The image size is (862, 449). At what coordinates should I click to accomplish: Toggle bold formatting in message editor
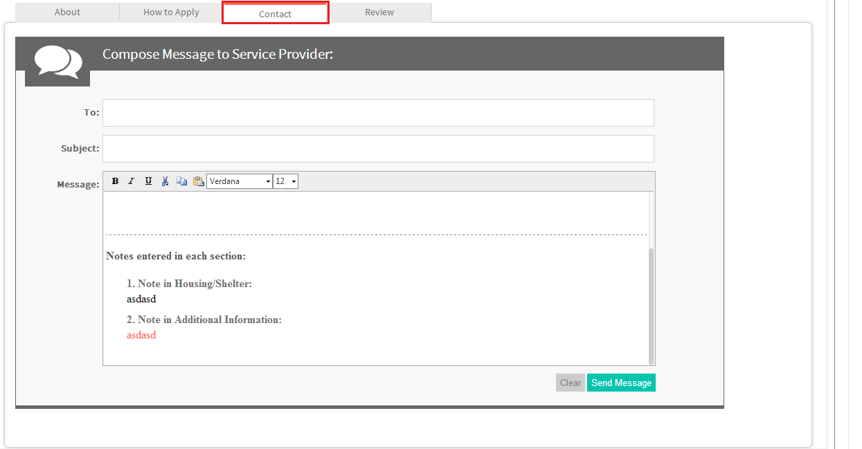point(116,181)
